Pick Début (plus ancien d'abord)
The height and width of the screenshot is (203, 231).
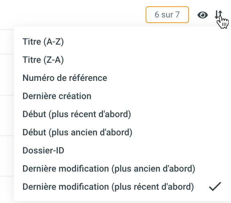point(77,132)
